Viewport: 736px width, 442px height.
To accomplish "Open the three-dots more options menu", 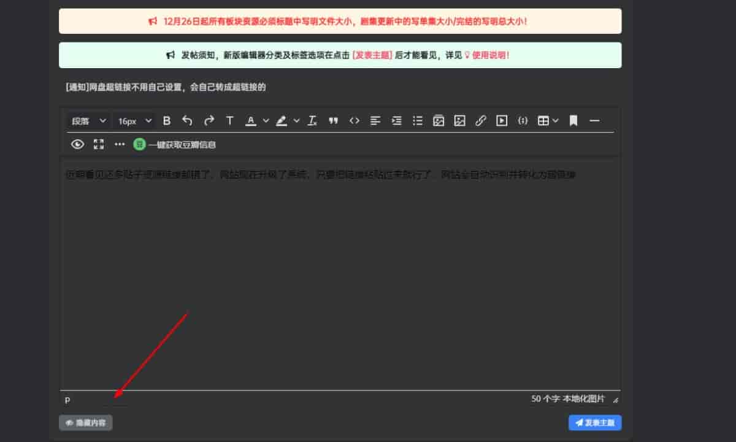I will 120,144.
